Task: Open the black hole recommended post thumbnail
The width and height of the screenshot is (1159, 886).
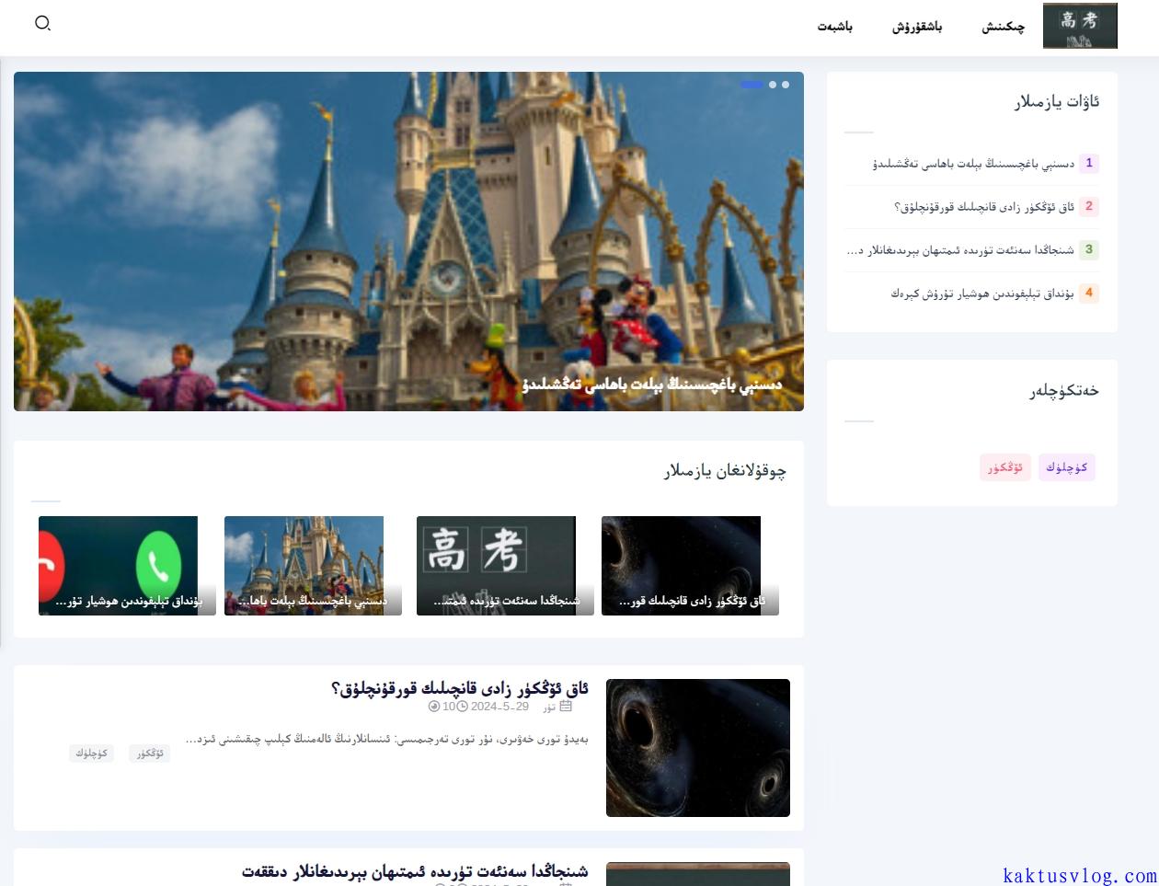Action: 690,565
